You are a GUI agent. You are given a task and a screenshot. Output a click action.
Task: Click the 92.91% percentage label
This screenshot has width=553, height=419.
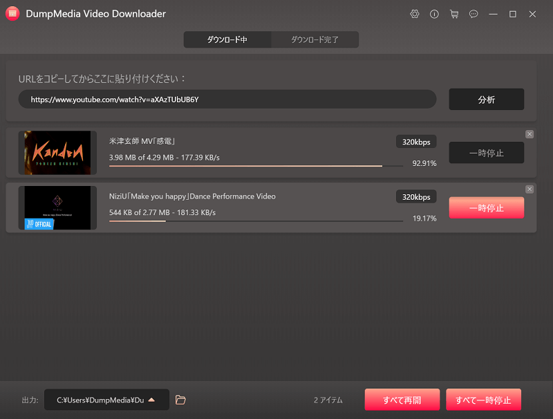(x=424, y=163)
